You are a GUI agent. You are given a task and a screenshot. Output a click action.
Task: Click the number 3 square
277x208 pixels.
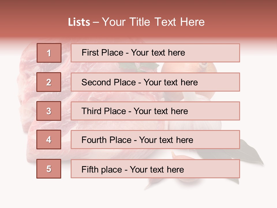(x=49, y=111)
